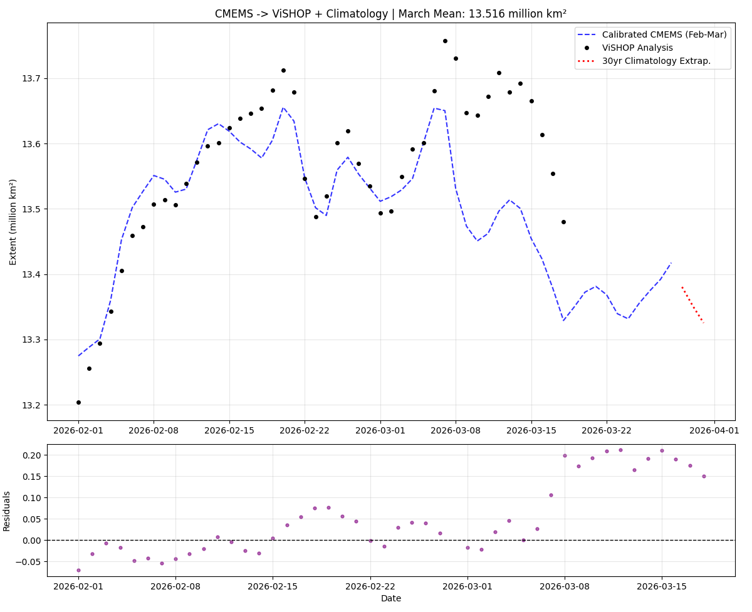
Task: Click the last purple residual point at right
Action: click(704, 476)
